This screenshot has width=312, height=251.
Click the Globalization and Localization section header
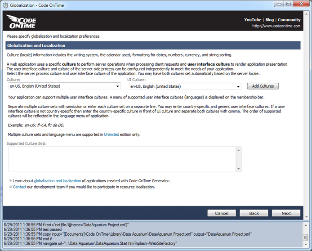153,45
